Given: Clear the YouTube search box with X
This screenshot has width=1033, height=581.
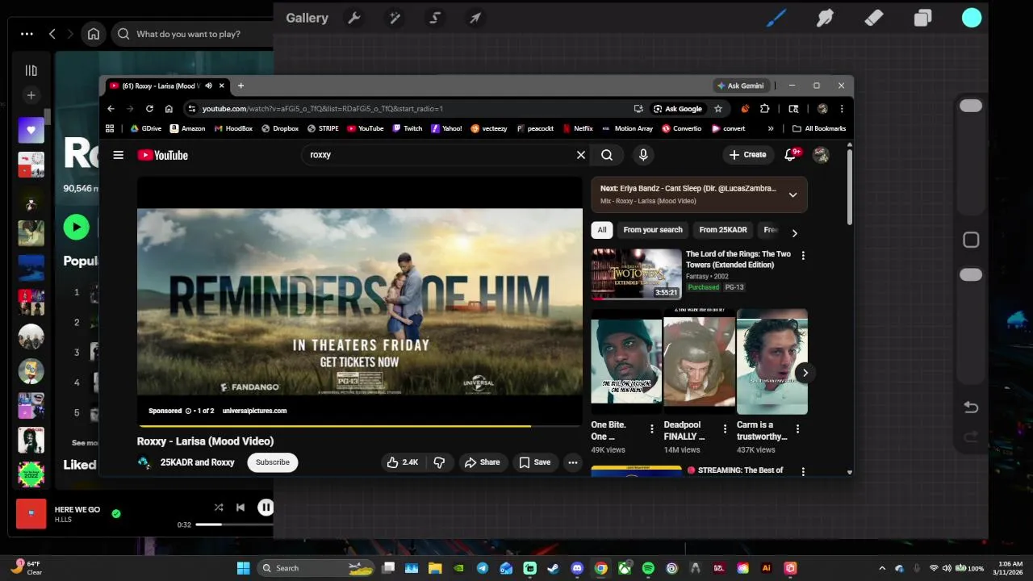Looking at the screenshot, I should (580, 155).
